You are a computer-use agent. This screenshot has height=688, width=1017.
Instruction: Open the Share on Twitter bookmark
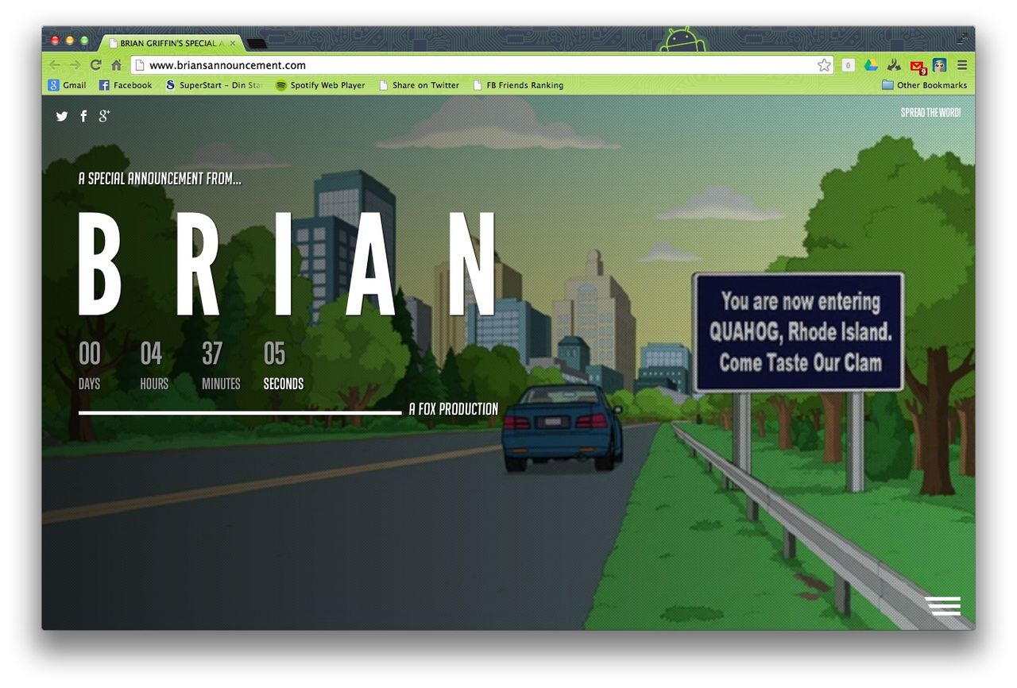419,85
